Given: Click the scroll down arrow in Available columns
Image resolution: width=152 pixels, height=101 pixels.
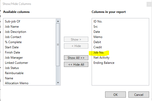Looking at the screenshot, I should point(58,83).
